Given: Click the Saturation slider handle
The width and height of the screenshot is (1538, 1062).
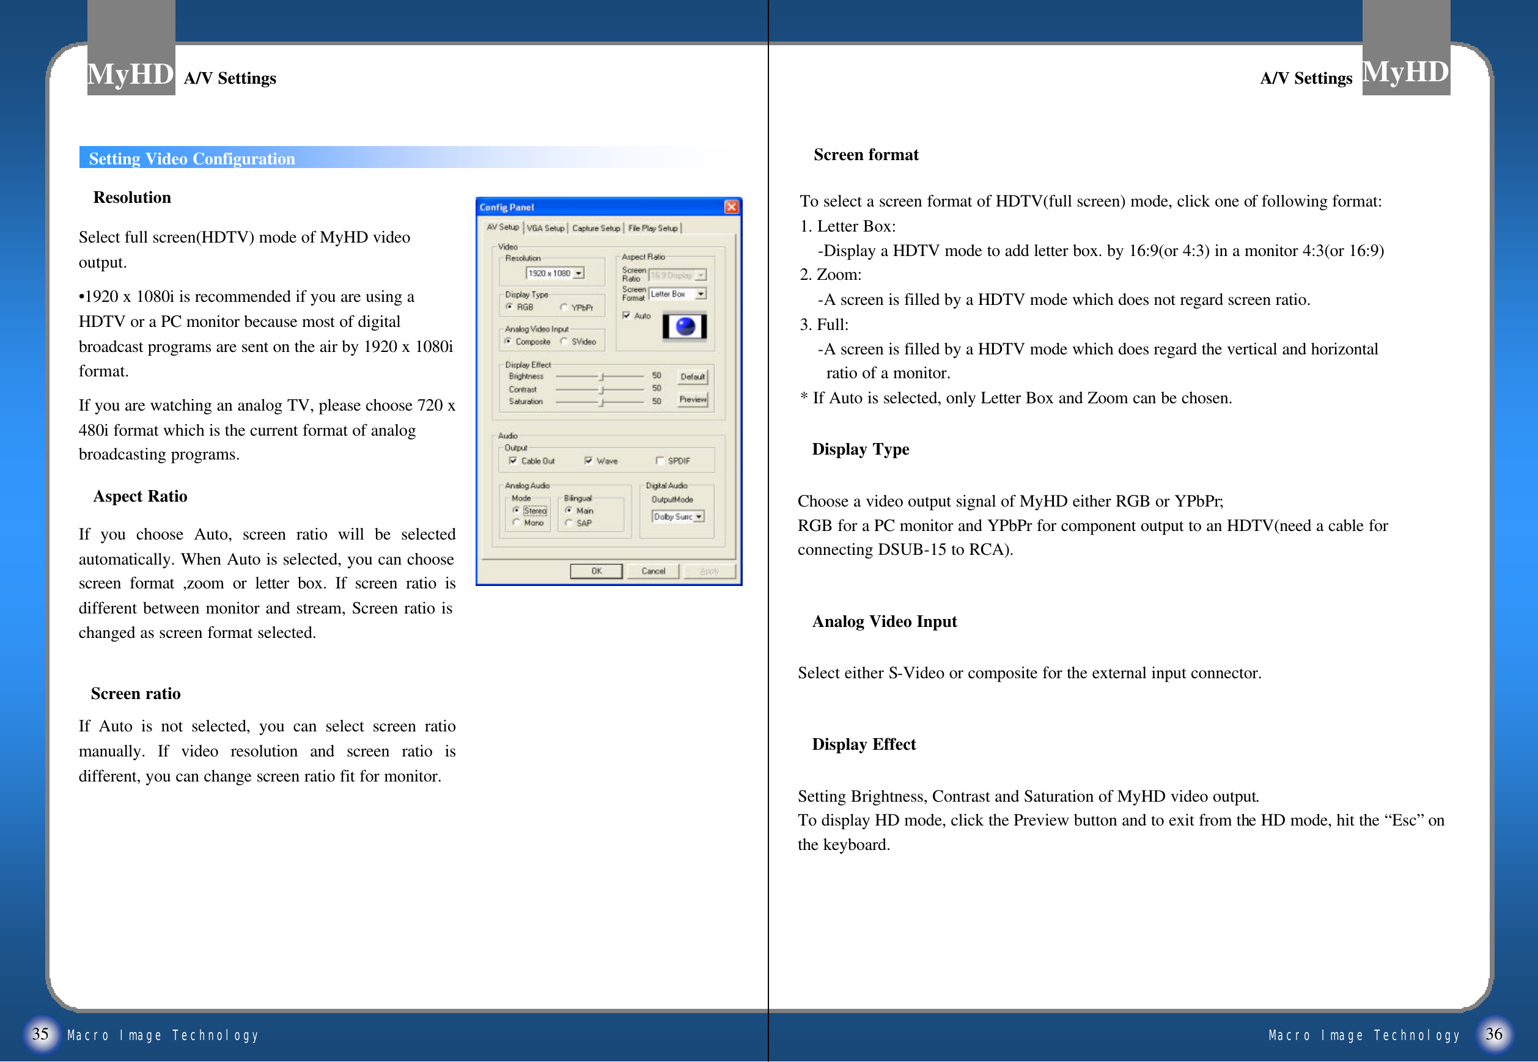Looking at the screenshot, I should (602, 402).
